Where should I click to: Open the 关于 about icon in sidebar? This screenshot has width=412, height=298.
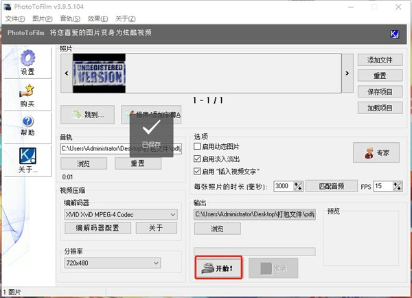click(x=27, y=154)
